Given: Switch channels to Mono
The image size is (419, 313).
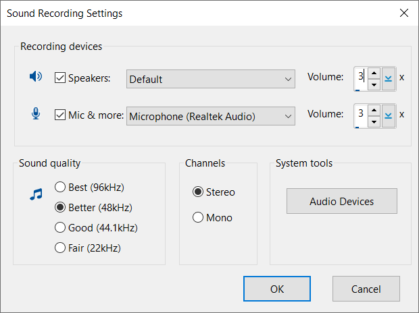Looking at the screenshot, I should point(198,218).
